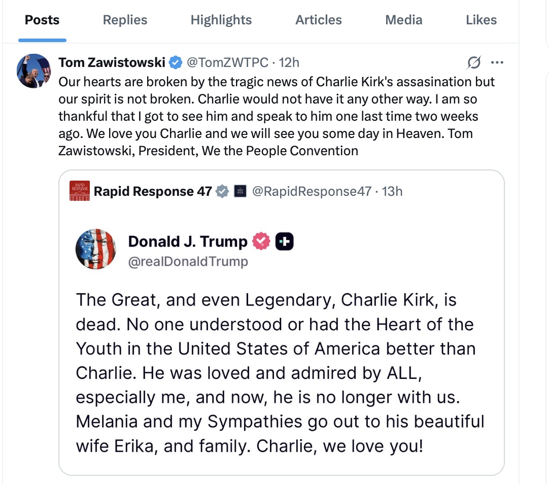Click Tom Zawistowski's blue verified badge
This screenshot has width=549, height=484.
[x=176, y=62]
